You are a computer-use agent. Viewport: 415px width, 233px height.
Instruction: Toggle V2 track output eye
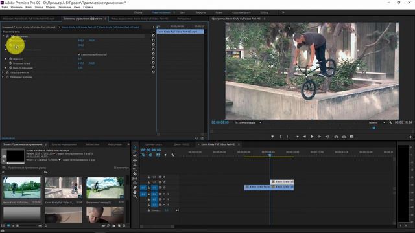pos(164,183)
